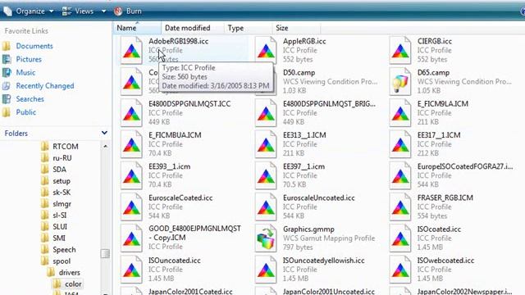Click the Burn disc icon
This screenshot has height=295, width=525.
tap(118, 11)
